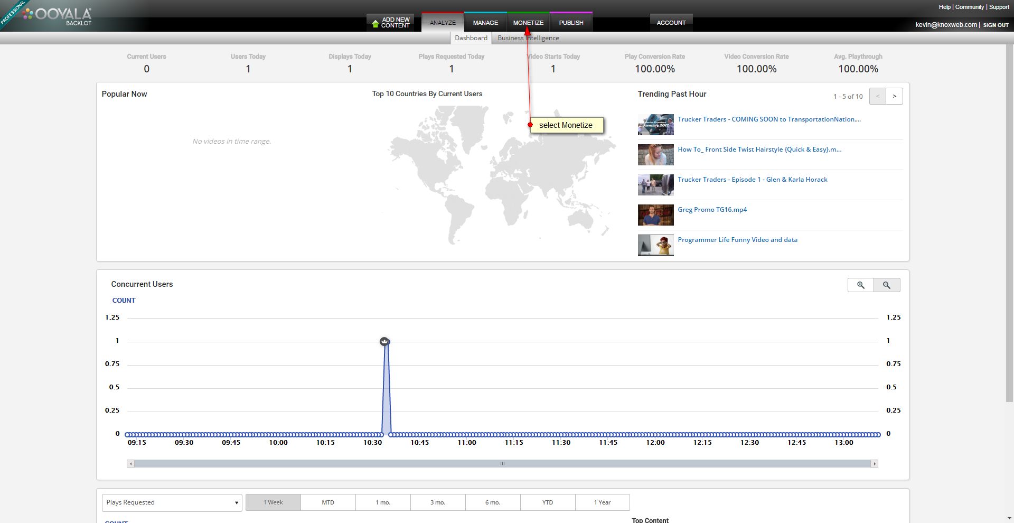The width and height of the screenshot is (1014, 523).
Task: Open Trucker Traders Coming Soon video link
Action: [x=769, y=119]
